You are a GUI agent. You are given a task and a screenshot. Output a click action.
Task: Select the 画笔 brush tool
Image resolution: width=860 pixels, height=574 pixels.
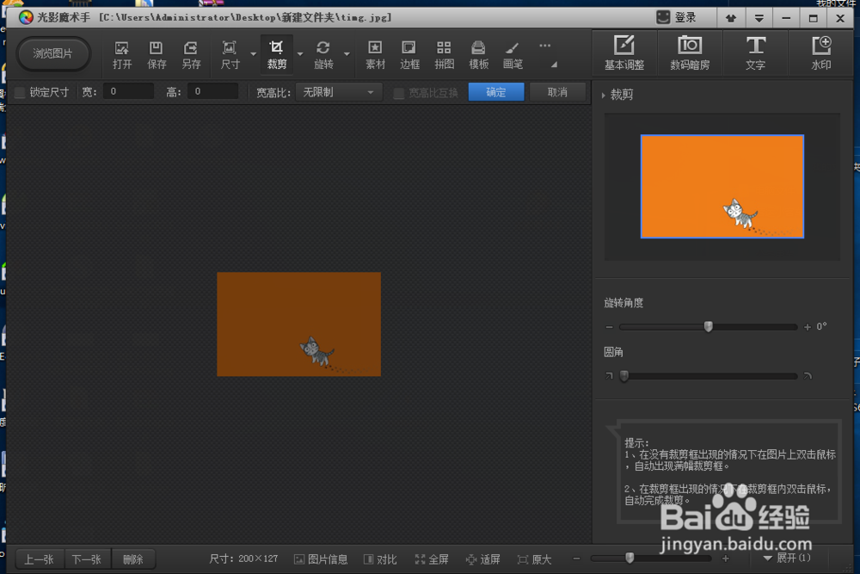tap(513, 55)
